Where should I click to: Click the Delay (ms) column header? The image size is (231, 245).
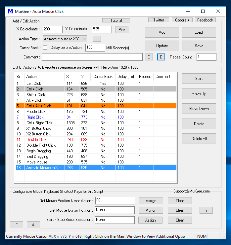[126, 77]
